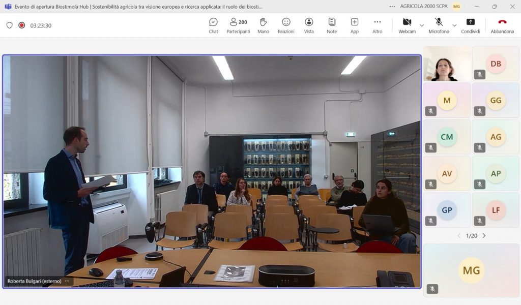This screenshot has height=305, width=521.
Task: Change layout with Vista button
Action: [x=309, y=25]
